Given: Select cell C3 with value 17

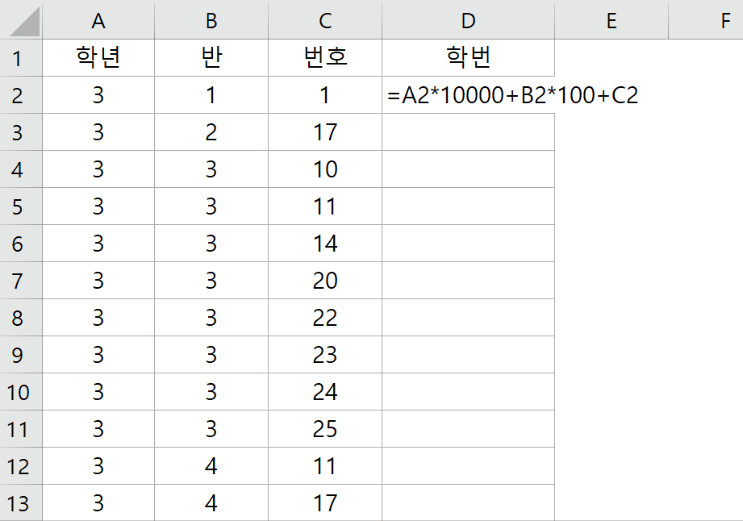Looking at the screenshot, I should (x=325, y=132).
